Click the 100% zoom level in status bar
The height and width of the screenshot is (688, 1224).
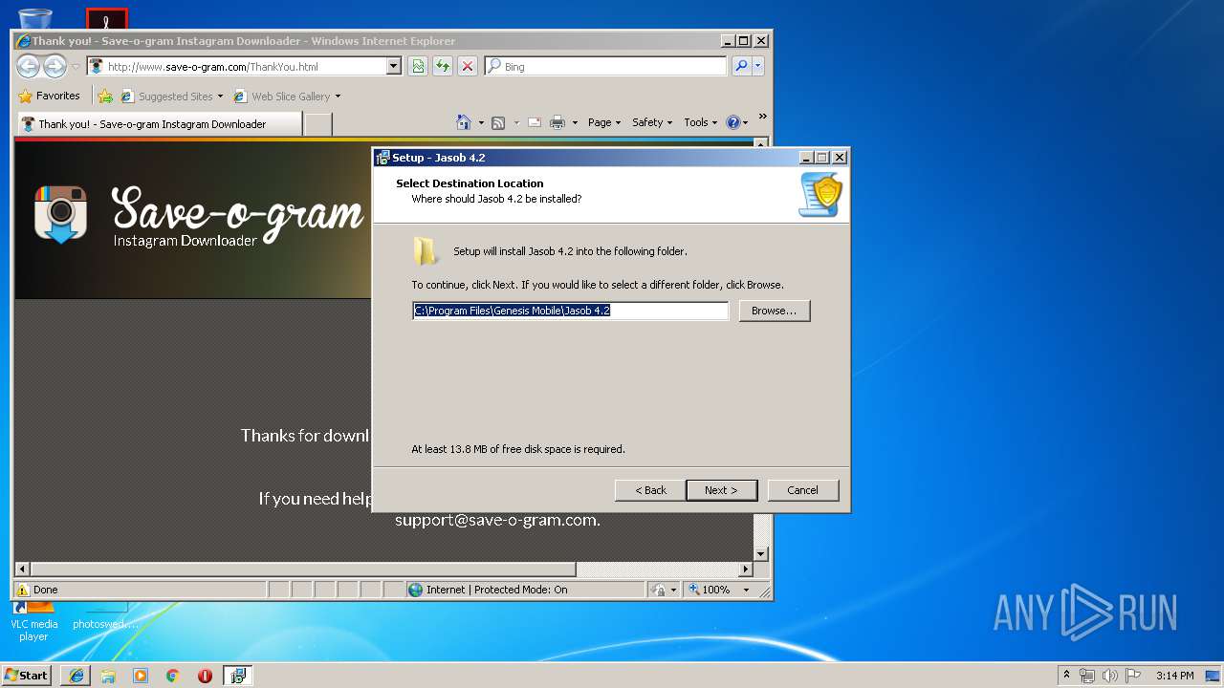[716, 590]
